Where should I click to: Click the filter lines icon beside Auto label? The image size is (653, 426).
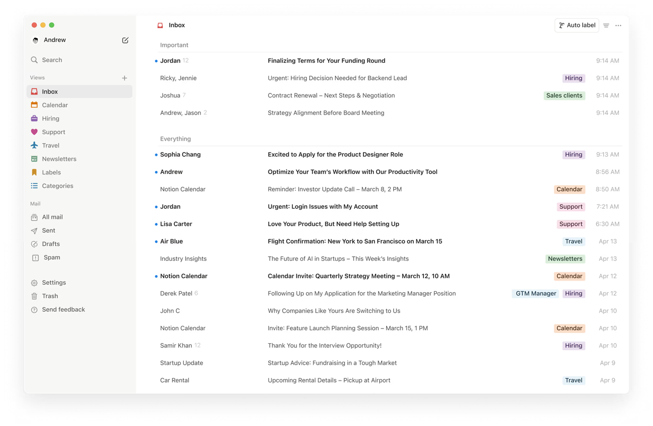[x=606, y=26]
